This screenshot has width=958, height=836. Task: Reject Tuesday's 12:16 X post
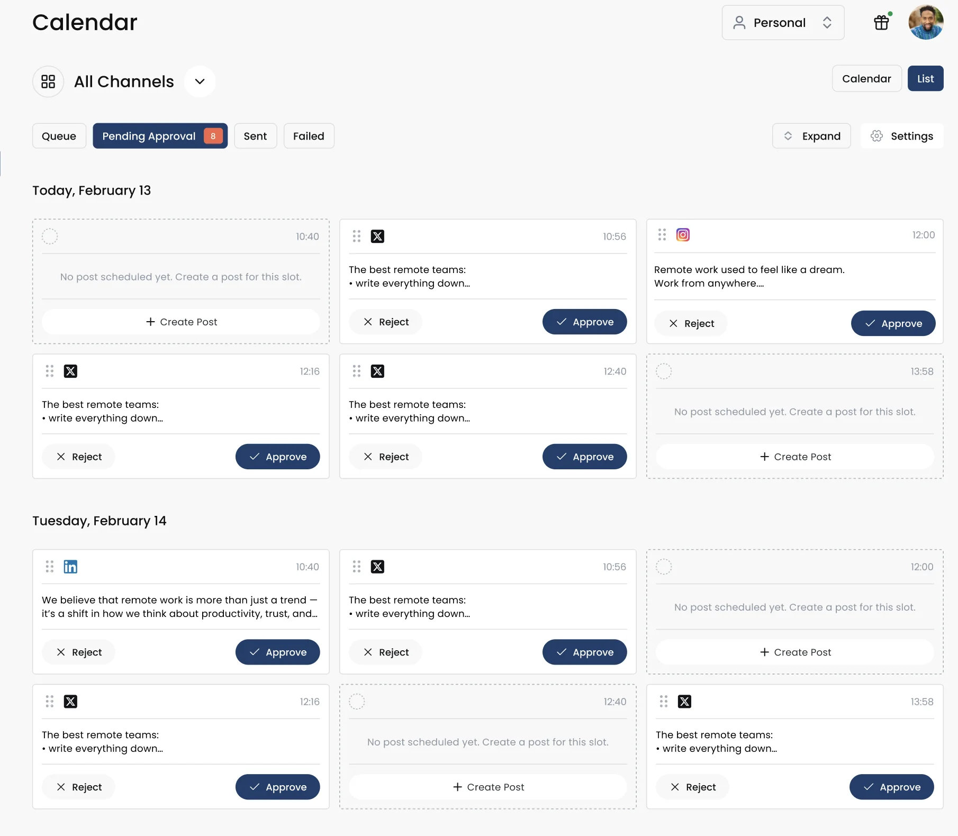pos(79,787)
